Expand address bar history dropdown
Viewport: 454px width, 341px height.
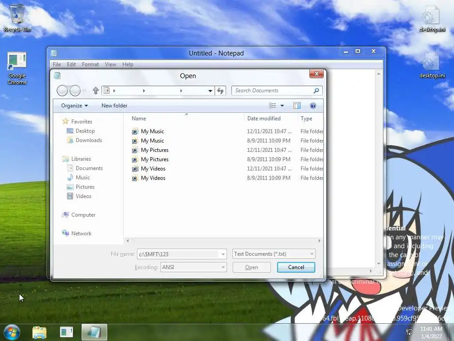[210, 91]
